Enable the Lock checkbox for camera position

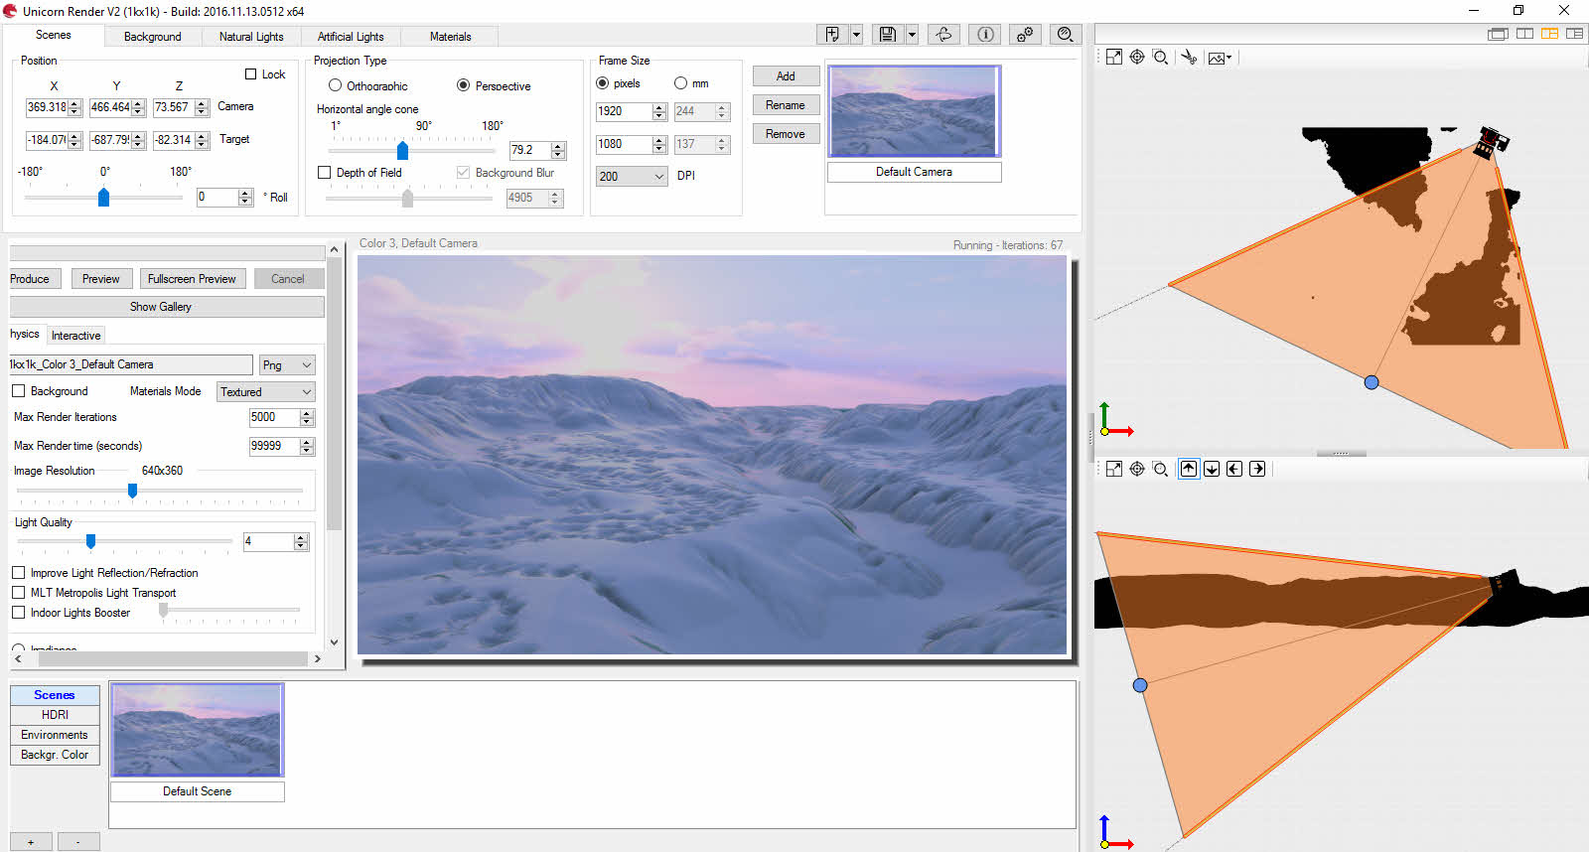(x=251, y=74)
